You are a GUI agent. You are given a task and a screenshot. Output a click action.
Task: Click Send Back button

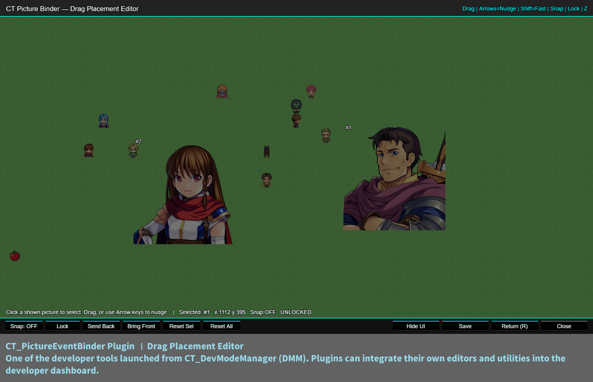point(101,326)
